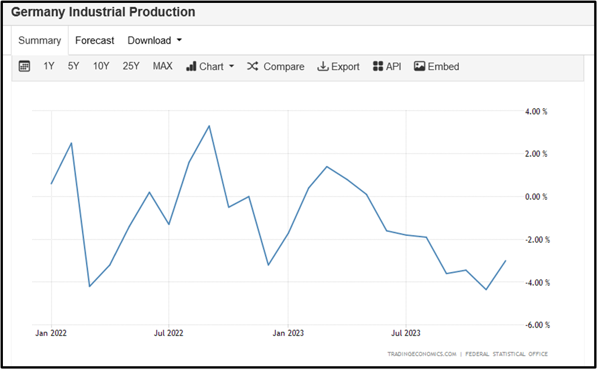Click the Export download icon
The width and height of the screenshot is (597, 369).
tap(322, 66)
